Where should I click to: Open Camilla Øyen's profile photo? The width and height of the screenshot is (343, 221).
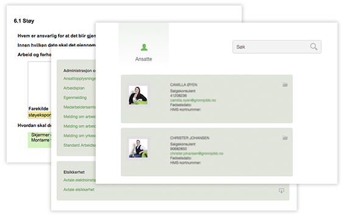[138, 95]
